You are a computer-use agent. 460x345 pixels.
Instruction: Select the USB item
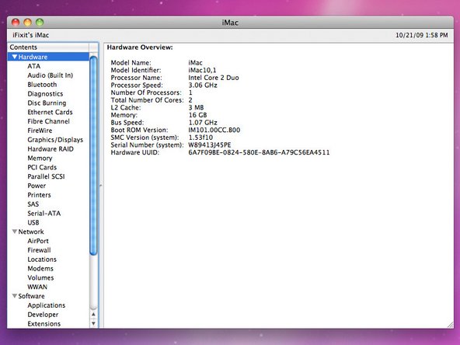click(x=33, y=222)
